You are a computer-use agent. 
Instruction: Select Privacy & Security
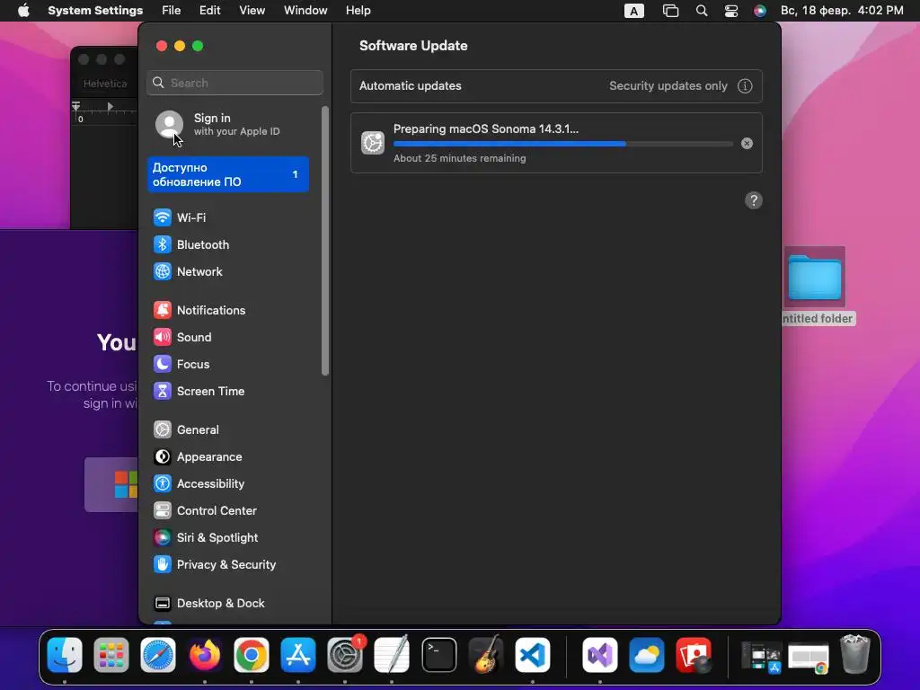tap(215, 565)
